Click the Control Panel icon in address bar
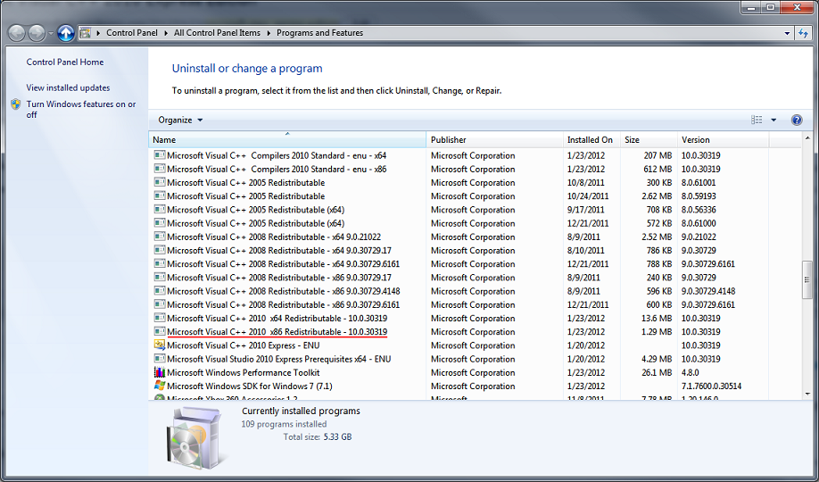 click(x=85, y=33)
